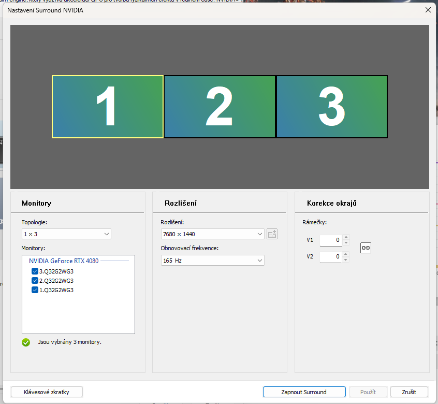The height and width of the screenshot is (404, 438).
Task: Select display 3 in the layout preview
Action: [x=332, y=107]
